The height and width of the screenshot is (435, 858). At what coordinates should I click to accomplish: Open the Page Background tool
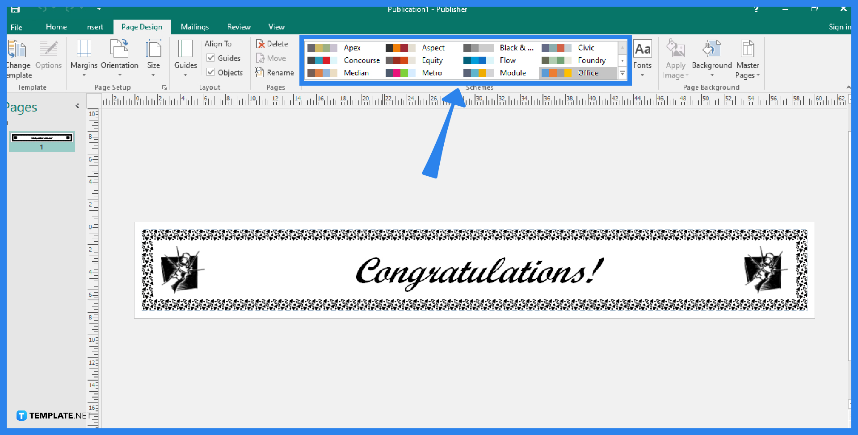pos(711,57)
